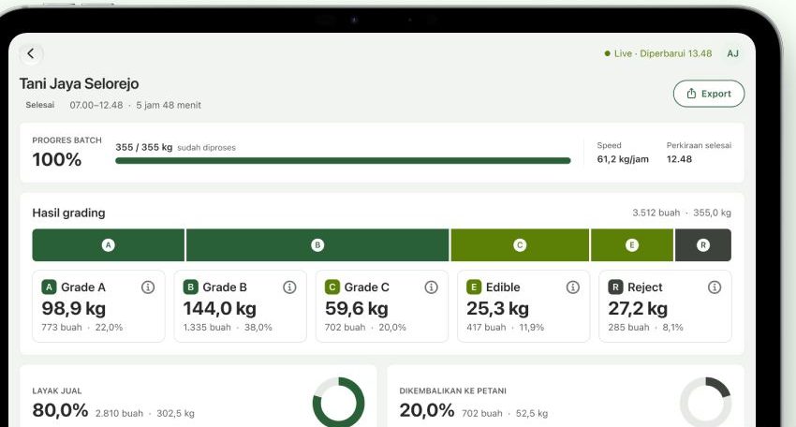Click the 773 buah count
796x427 pixels.
click(62, 328)
